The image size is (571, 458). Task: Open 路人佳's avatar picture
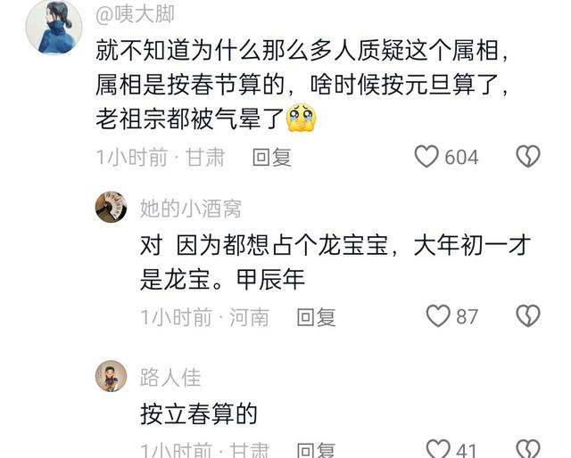click(111, 376)
